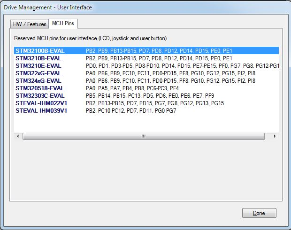Image resolution: width=291 pixels, height=230 pixels.
Task: Click pin list PB2, PC10-PC12, PD7, PD11
Action: 131,111
